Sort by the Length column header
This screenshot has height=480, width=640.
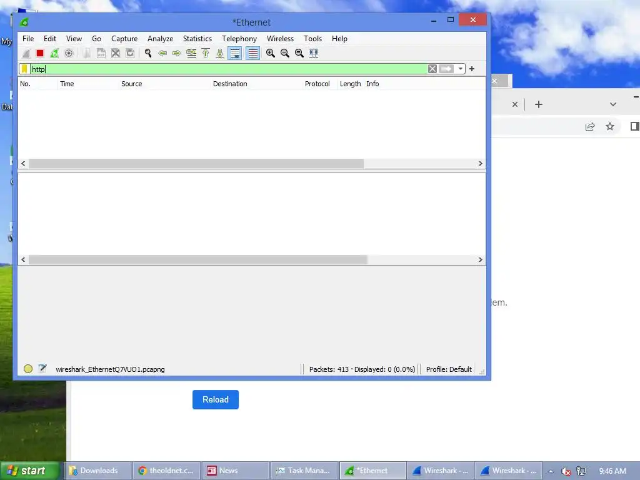[x=350, y=84]
